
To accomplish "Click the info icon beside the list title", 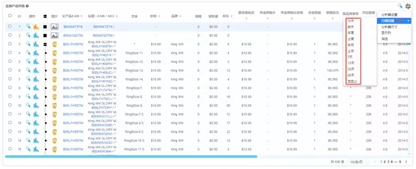I will coord(27,6).
